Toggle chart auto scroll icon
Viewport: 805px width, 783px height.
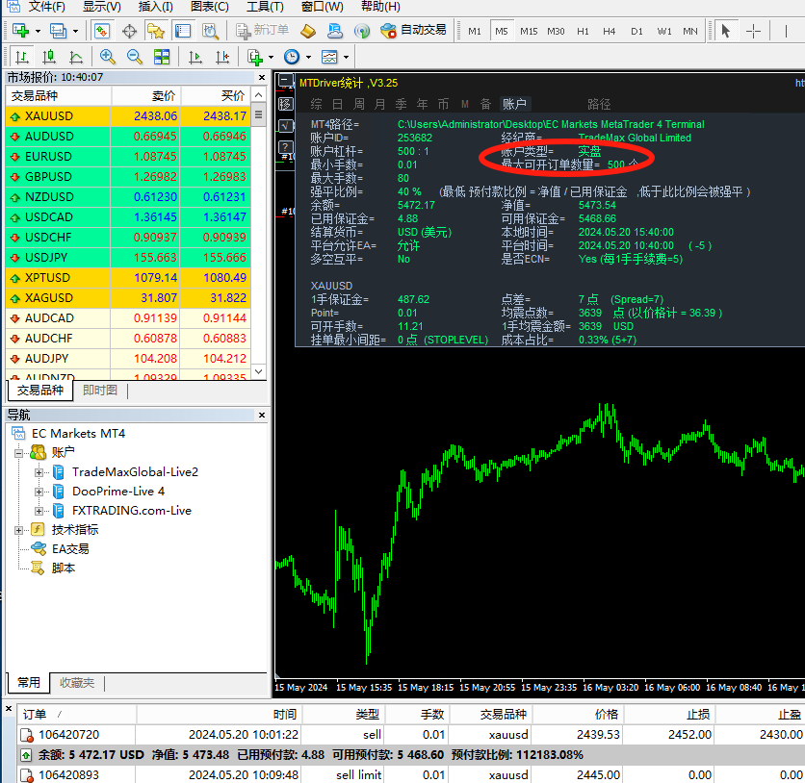[195, 57]
